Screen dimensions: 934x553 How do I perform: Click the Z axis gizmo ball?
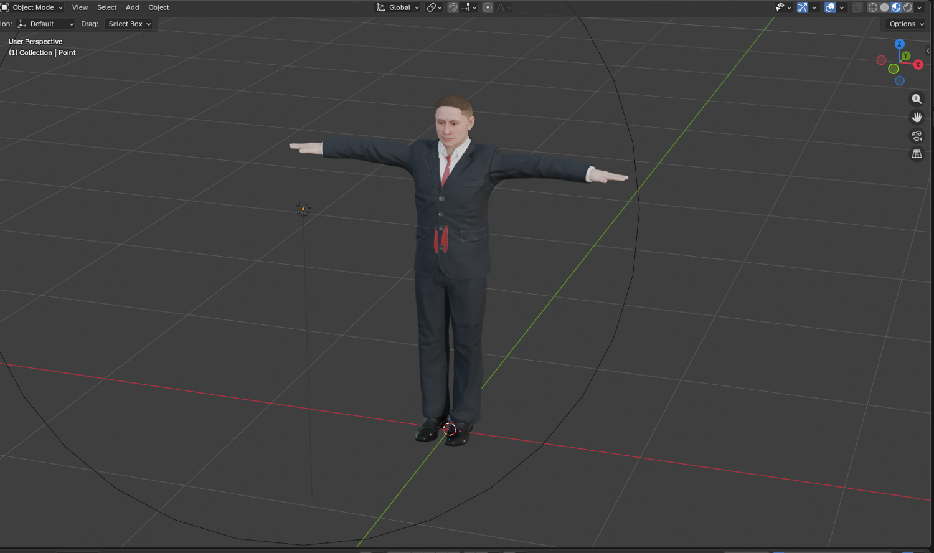point(899,44)
